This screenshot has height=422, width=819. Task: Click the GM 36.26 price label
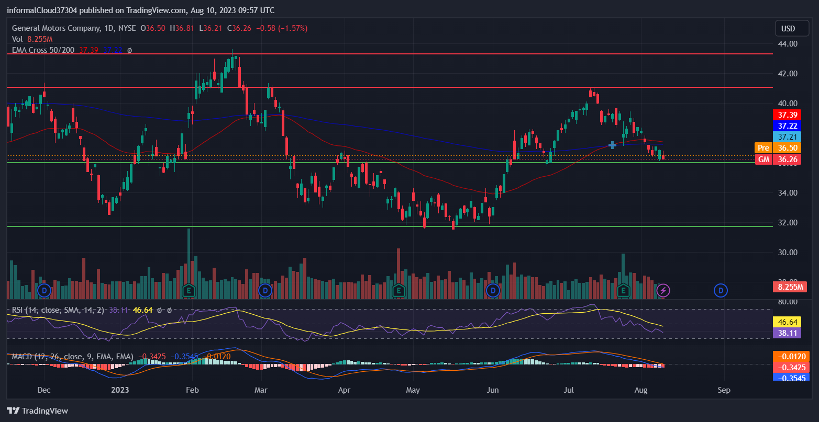tap(778, 159)
